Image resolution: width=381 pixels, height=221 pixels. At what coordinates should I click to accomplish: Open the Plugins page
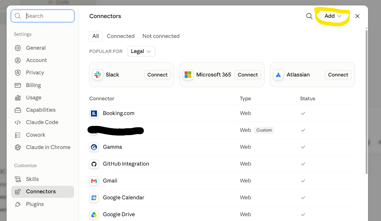[42, 204]
